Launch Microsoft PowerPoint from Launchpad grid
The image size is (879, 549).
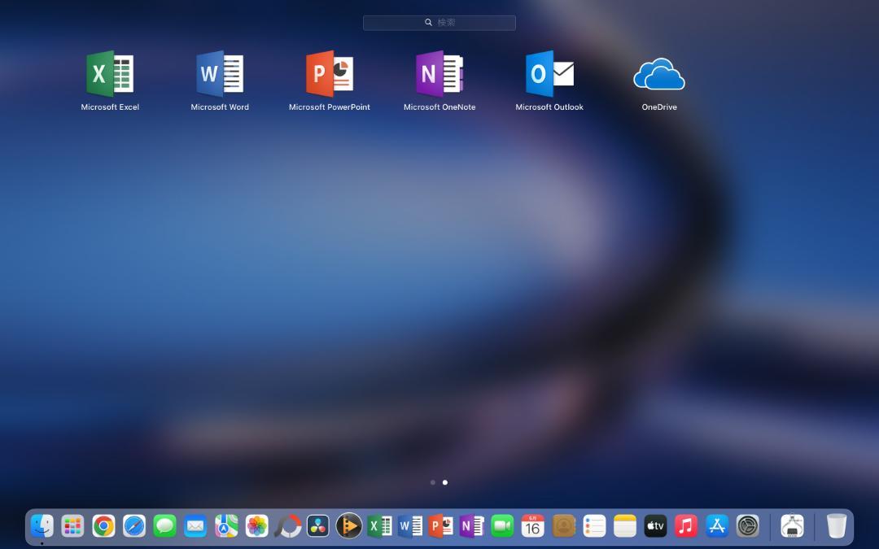(330, 73)
